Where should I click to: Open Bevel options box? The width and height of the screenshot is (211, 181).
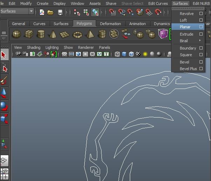click(x=201, y=62)
